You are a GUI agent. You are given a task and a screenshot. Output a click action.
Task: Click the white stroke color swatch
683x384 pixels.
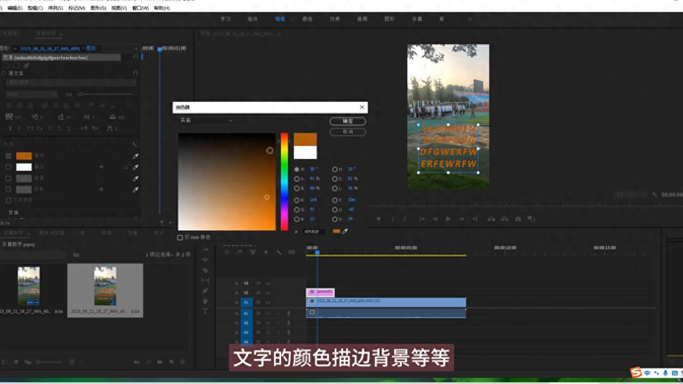click(x=24, y=167)
